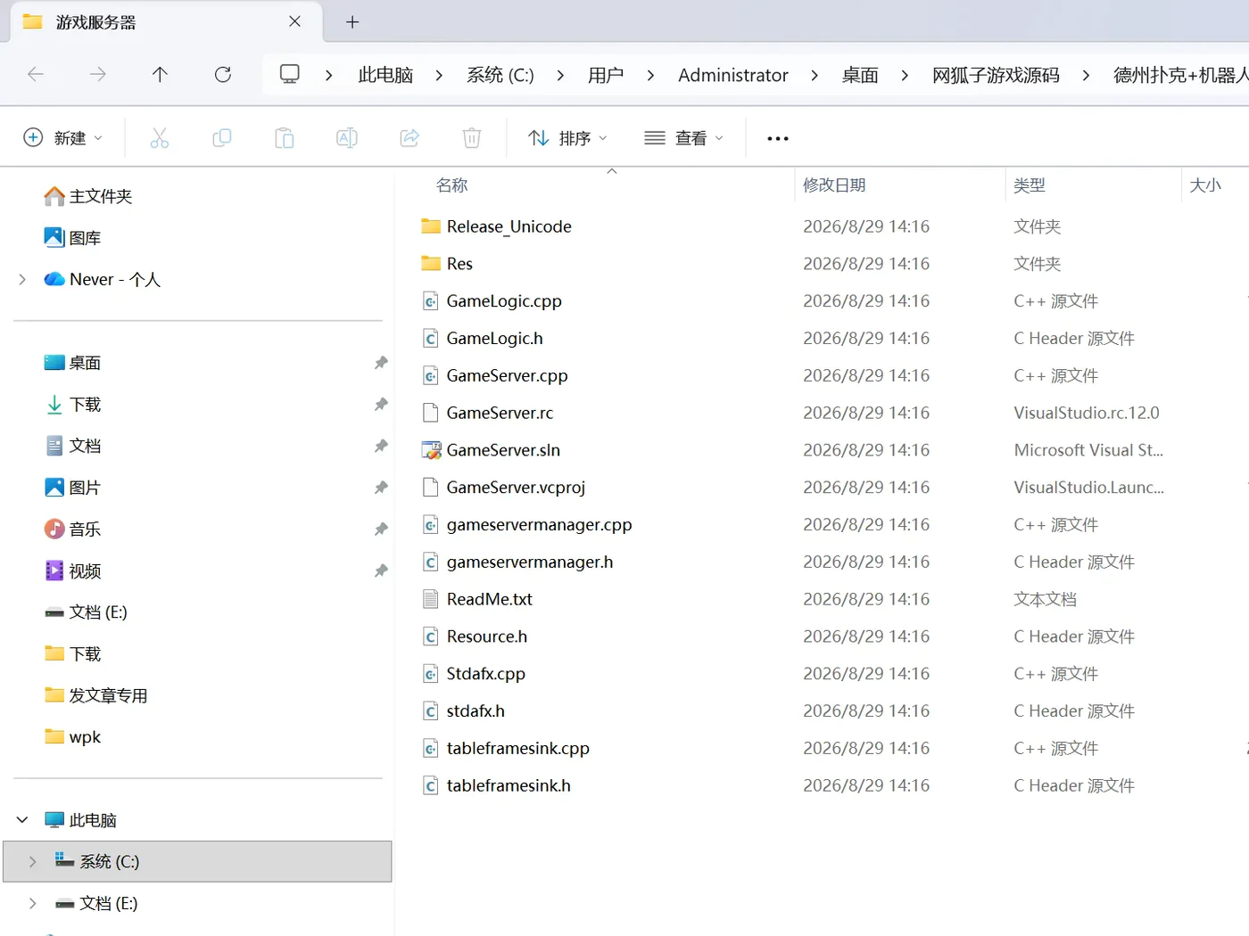1249x936 pixels.
Task: Click the Cut scissors icon
Action: tap(160, 138)
